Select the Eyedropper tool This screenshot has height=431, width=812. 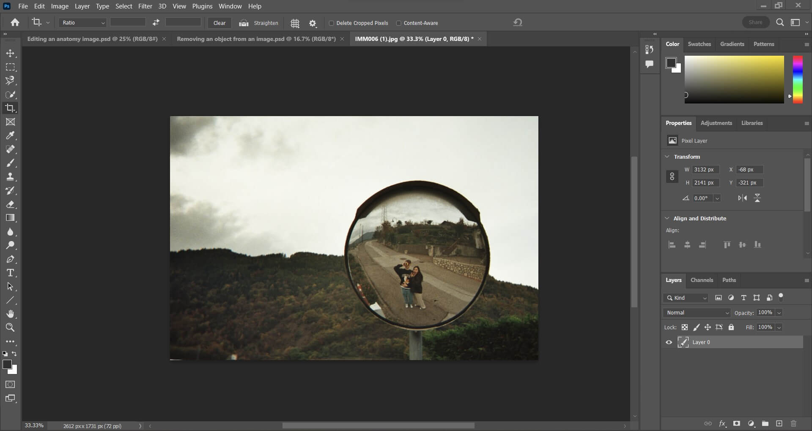click(x=11, y=136)
